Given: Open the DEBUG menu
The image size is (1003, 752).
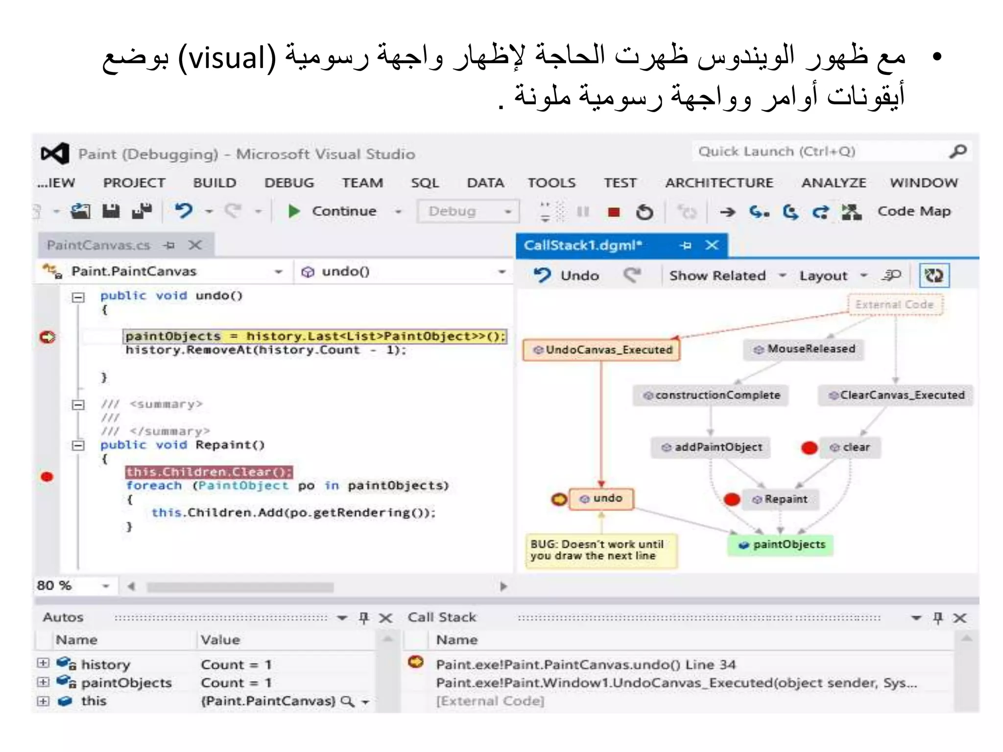Looking at the screenshot, I should coord(289,183).
